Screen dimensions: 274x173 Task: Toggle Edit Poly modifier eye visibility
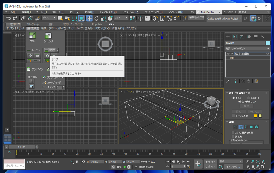(x=228, y=54)
